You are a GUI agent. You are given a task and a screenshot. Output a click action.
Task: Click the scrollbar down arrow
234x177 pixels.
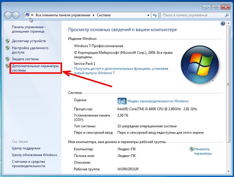point(228,171)
